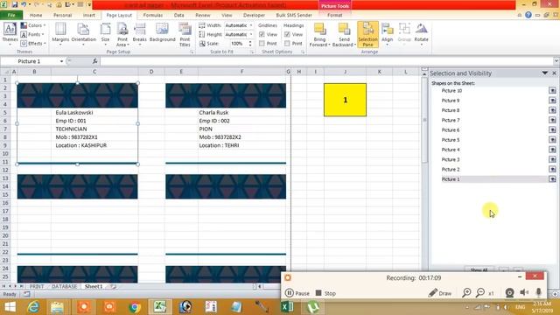560x315 pixels.
Task: Open the Width Automatic dropdown
Action: (251, 25)
